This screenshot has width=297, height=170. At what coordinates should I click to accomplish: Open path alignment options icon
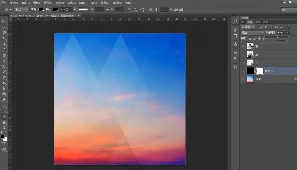pos(136,10)
